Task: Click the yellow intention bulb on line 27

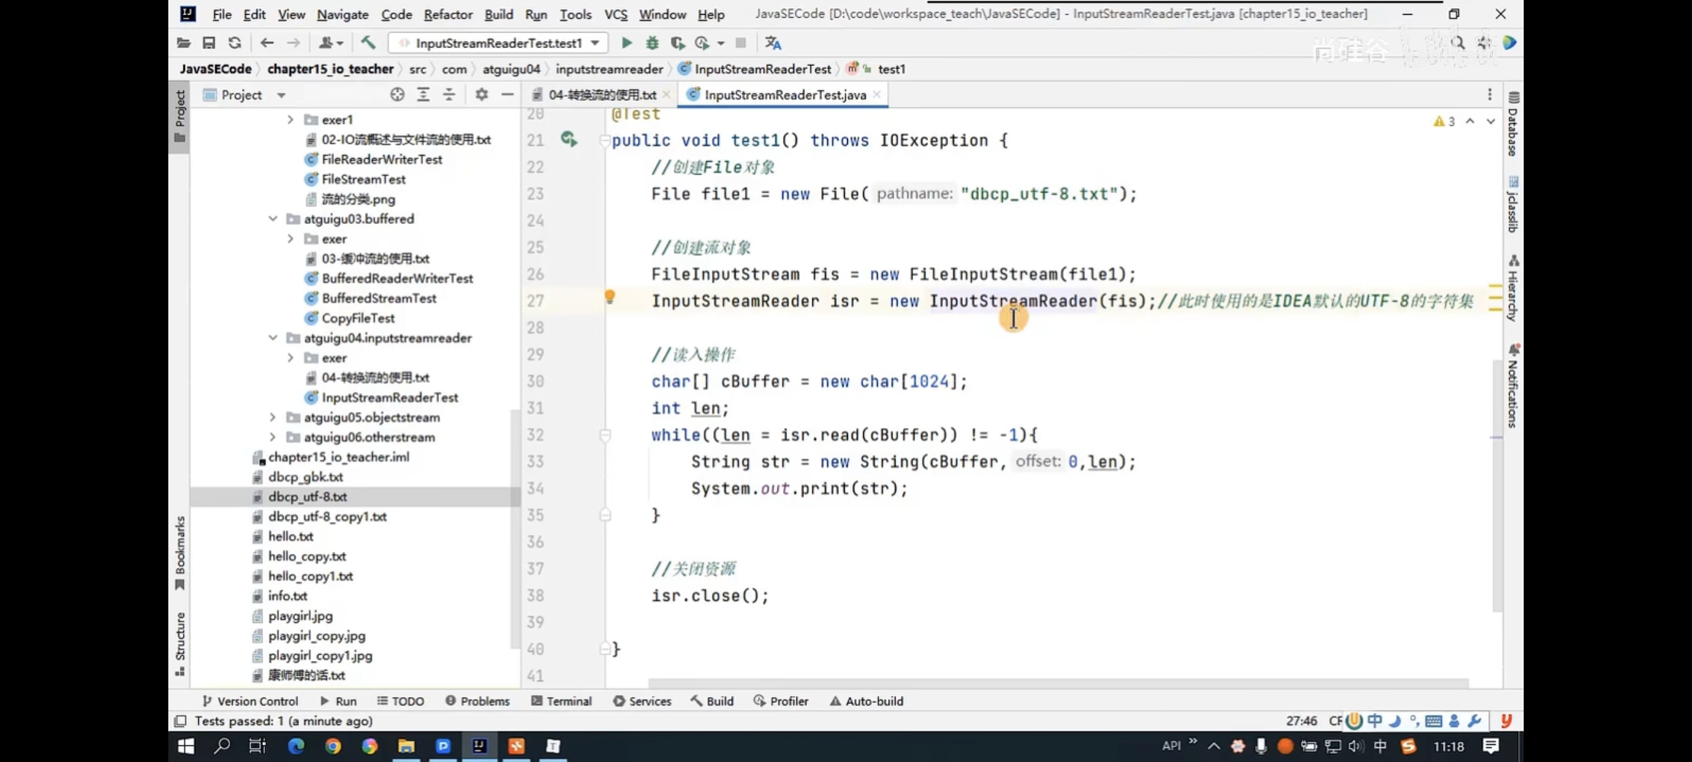Action: (610, 297)
